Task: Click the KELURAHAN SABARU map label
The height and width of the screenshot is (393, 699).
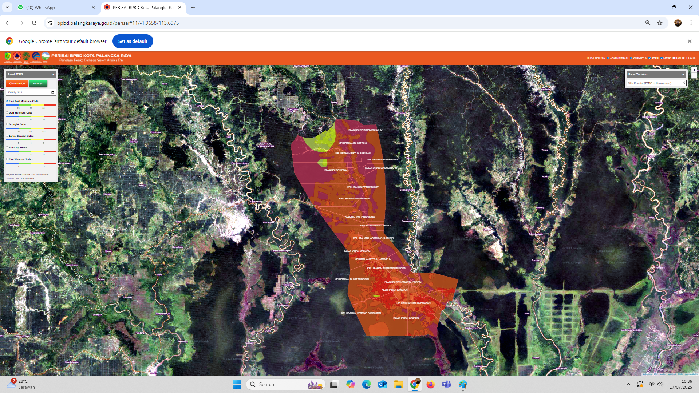Action: point(406,318)
